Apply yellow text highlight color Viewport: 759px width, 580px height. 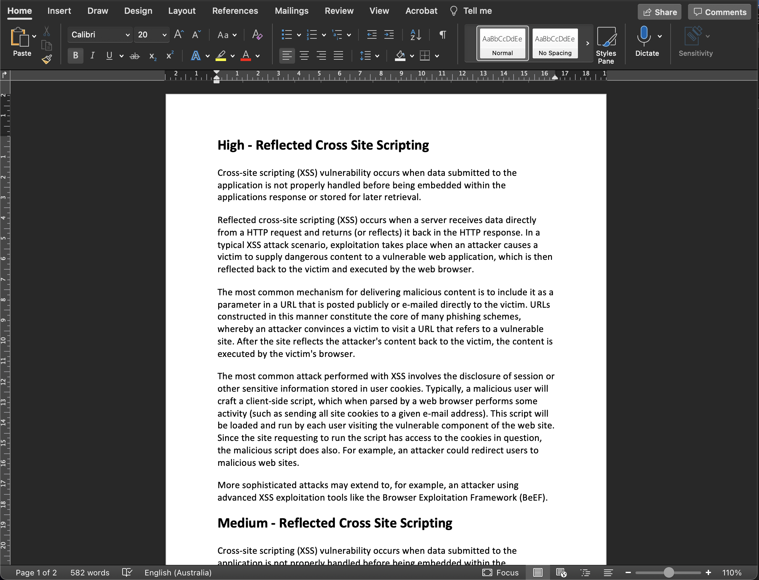tap(220, 55)
